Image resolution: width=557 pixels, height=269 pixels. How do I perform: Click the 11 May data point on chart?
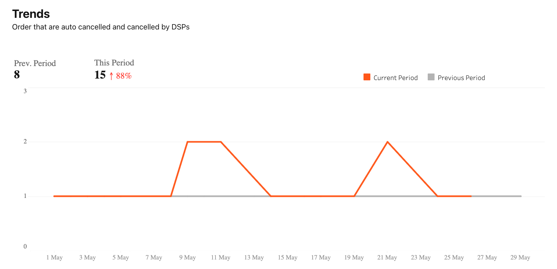[221, 142]
